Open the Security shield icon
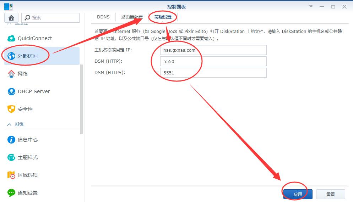 coord(11,109)
